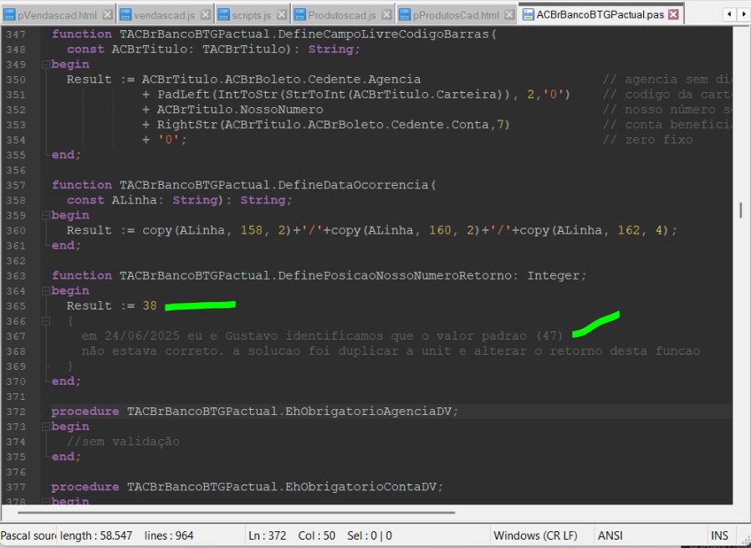Click on the value 38 at line 365

[x=150, y=305]
